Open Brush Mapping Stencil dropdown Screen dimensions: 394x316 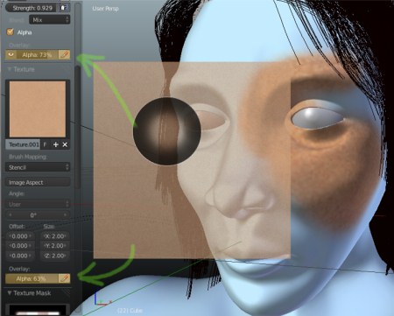pos(38,167)
